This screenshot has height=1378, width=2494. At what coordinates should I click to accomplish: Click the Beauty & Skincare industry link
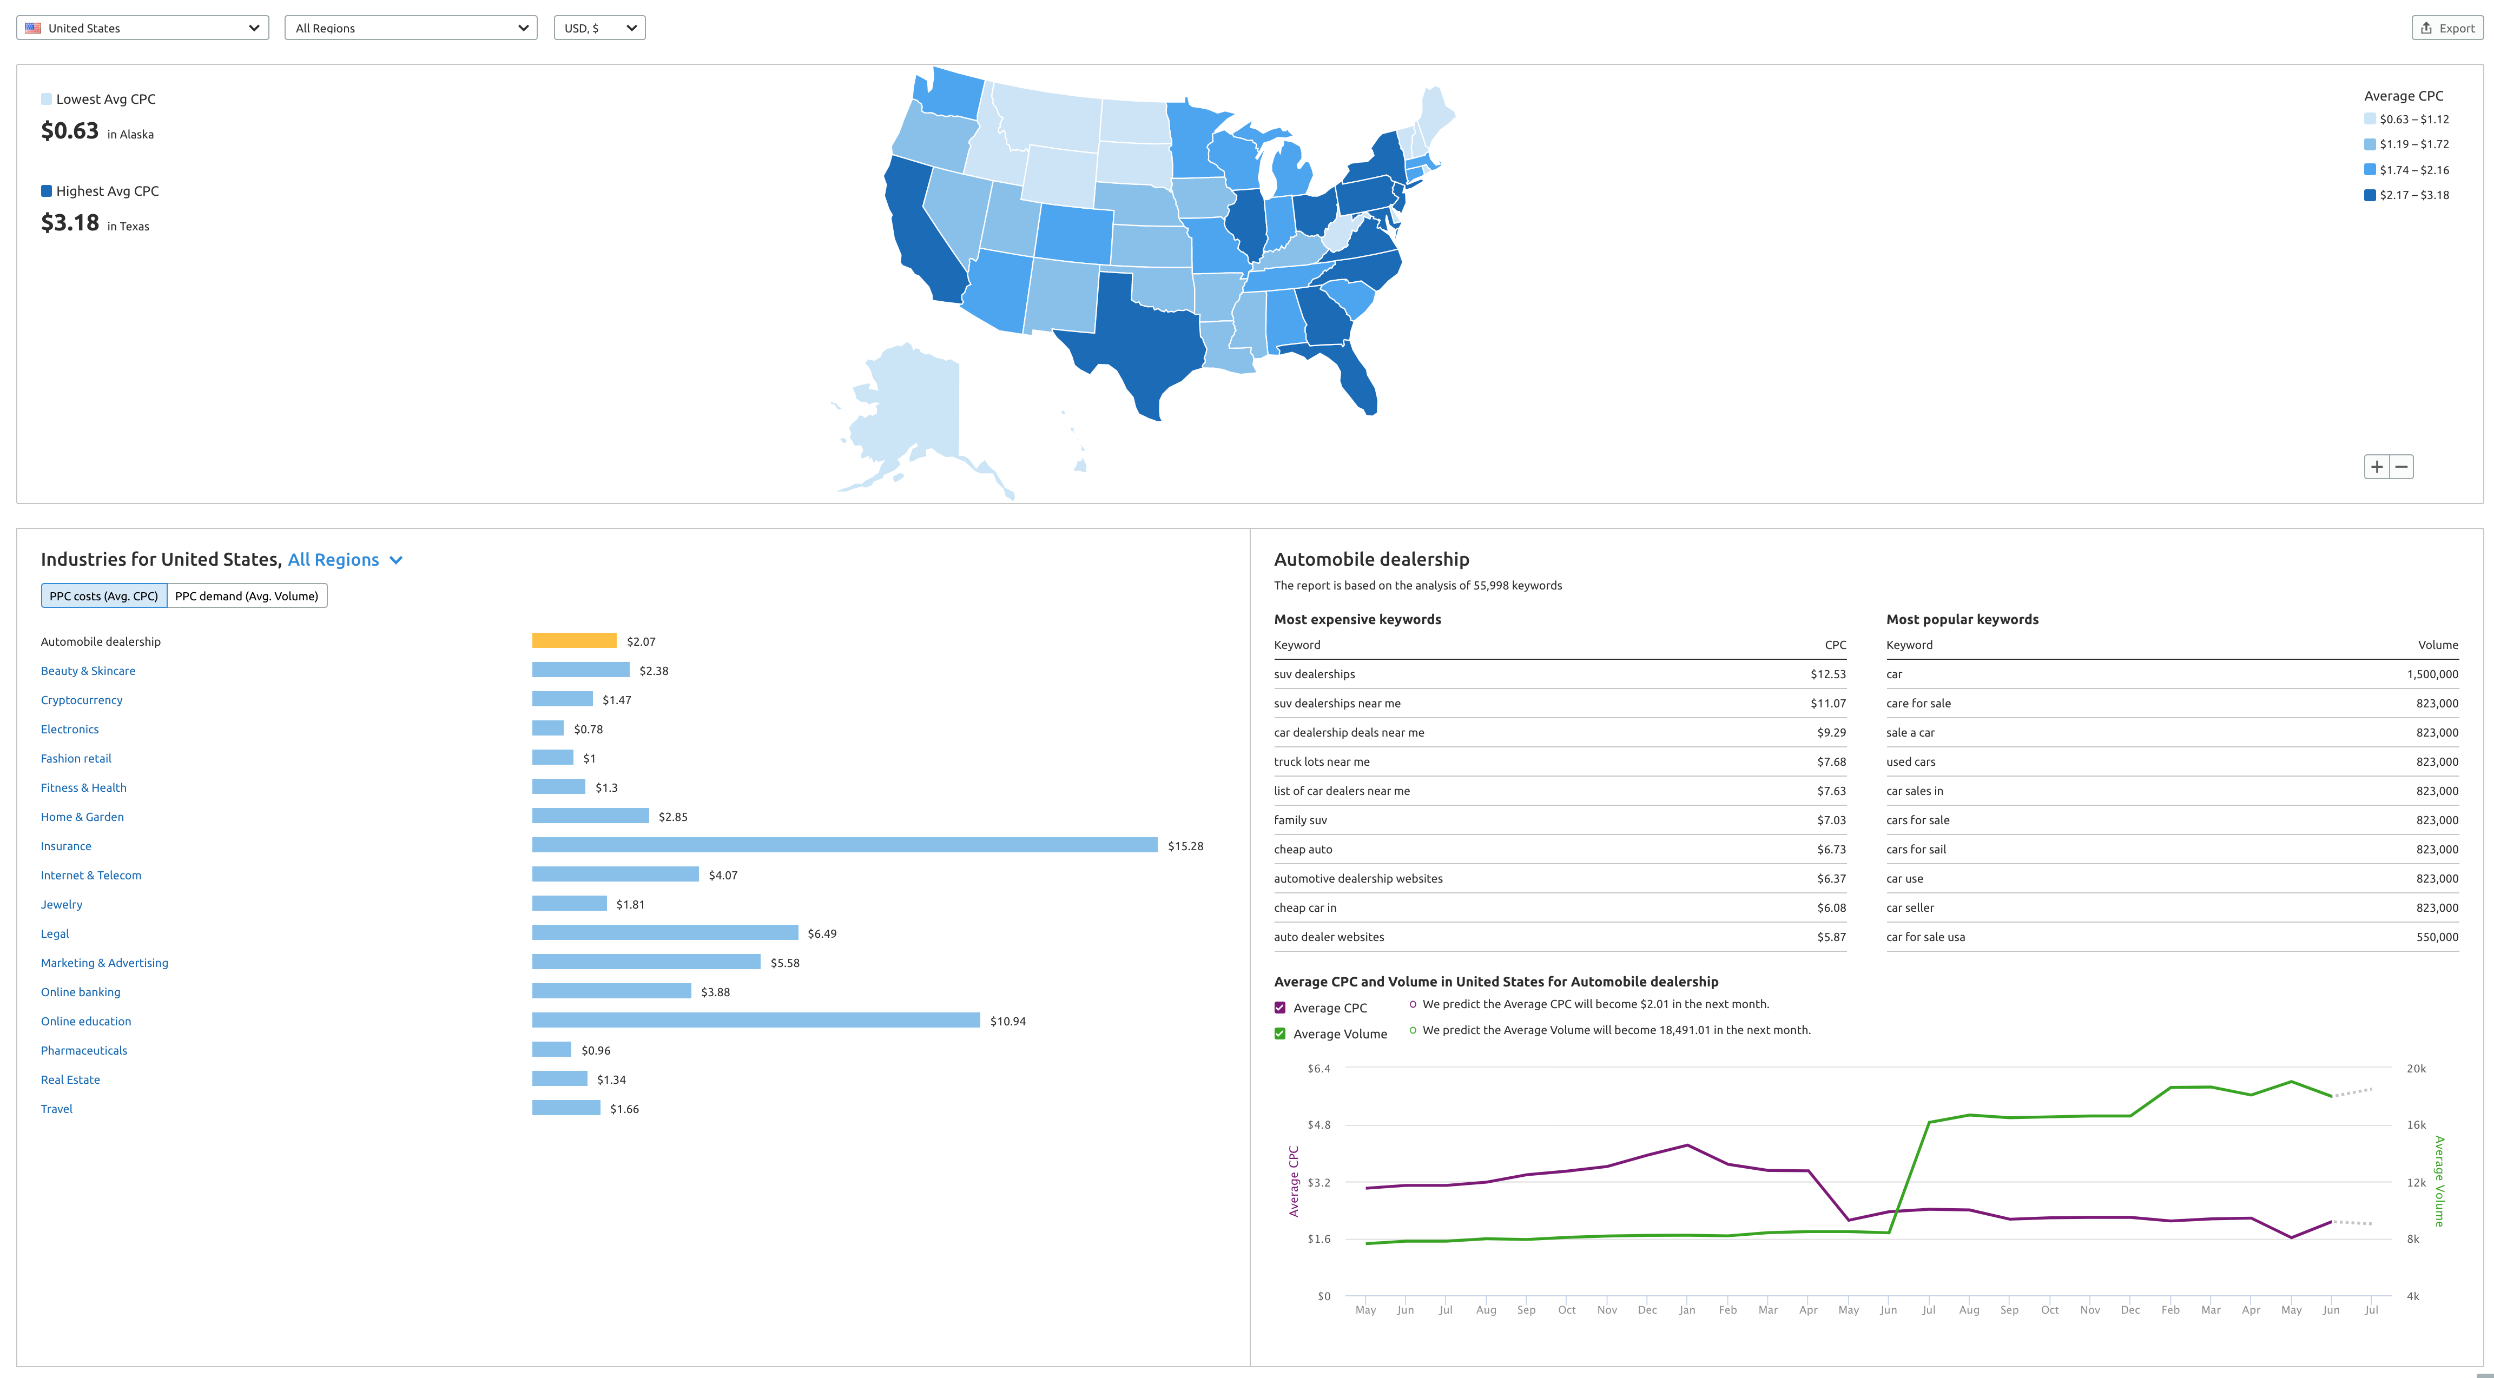(88, 670)
